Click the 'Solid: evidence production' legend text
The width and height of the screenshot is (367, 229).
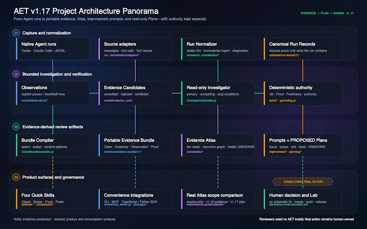coord(33,219)
